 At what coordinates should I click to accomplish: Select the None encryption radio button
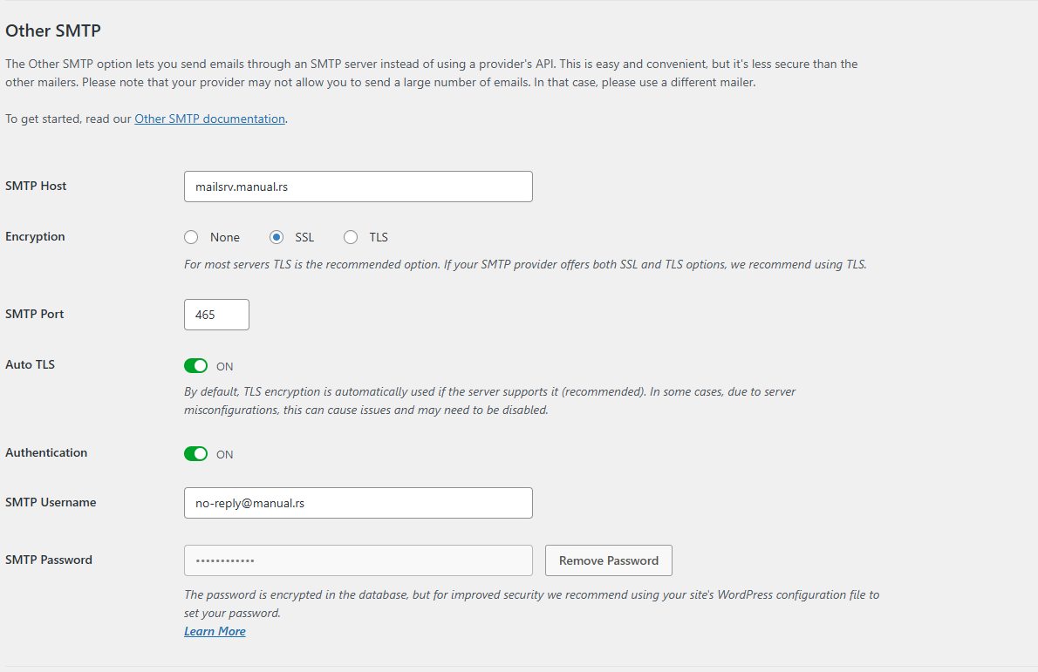(192, 237)
